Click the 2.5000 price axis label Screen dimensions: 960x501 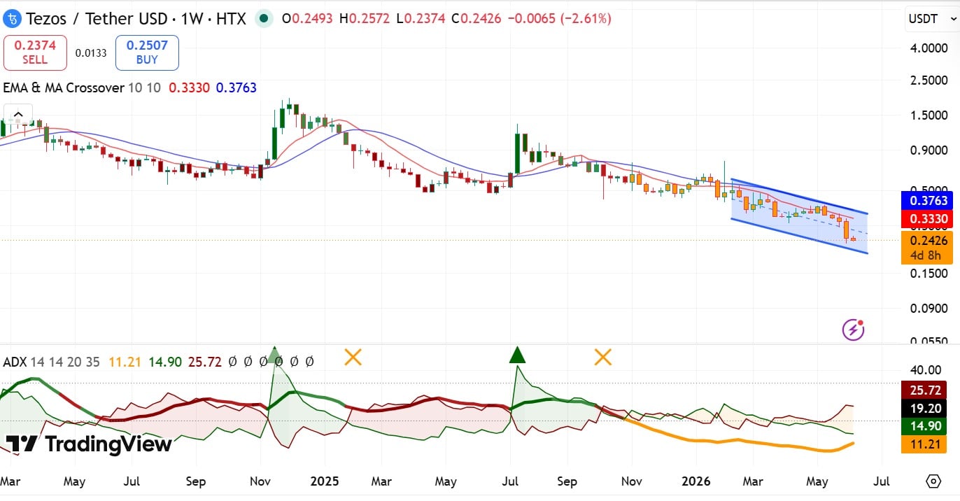pos(929,80)
